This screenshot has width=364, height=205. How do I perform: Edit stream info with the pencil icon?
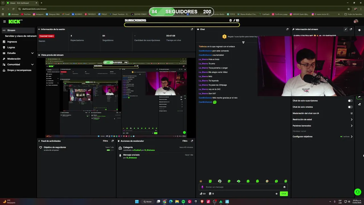(346, 29)
